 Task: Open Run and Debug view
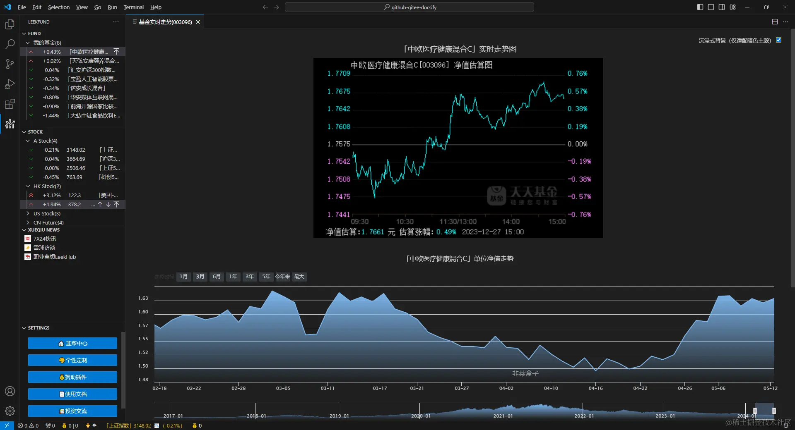10,84
